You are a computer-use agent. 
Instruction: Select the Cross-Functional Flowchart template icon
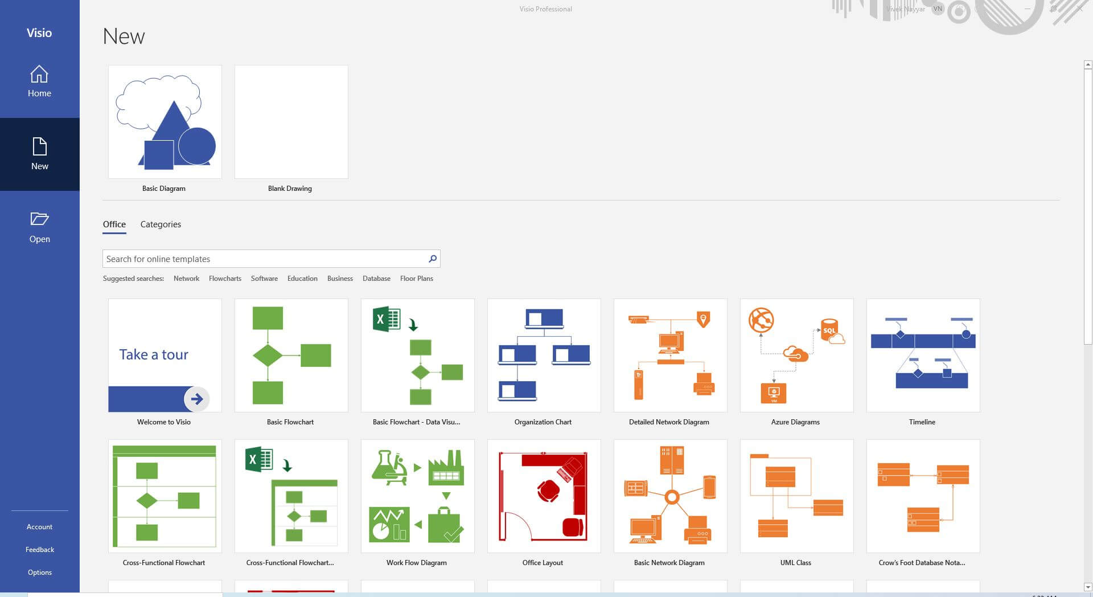click(165, 496)
